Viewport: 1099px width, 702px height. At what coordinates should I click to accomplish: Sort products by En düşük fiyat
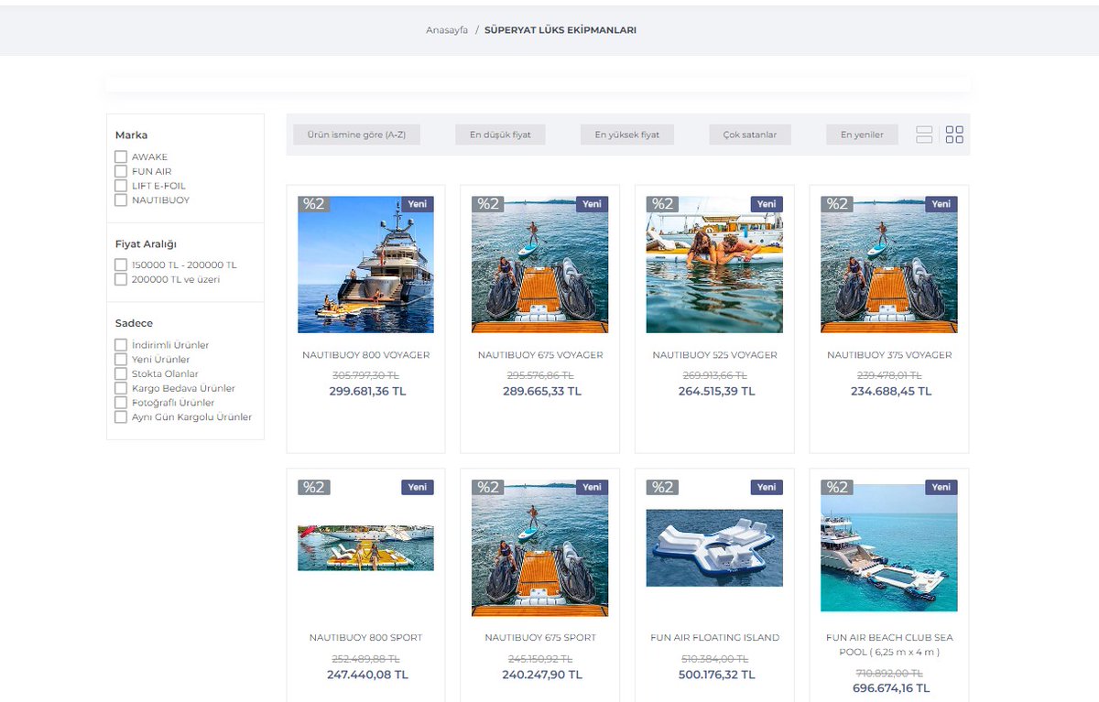click(500, 135)
